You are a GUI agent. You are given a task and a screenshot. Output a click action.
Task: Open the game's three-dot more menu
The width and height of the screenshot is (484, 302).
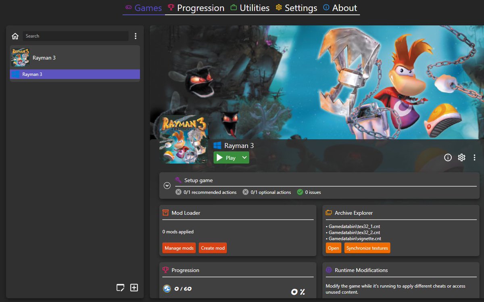click(x=475, y=157)
